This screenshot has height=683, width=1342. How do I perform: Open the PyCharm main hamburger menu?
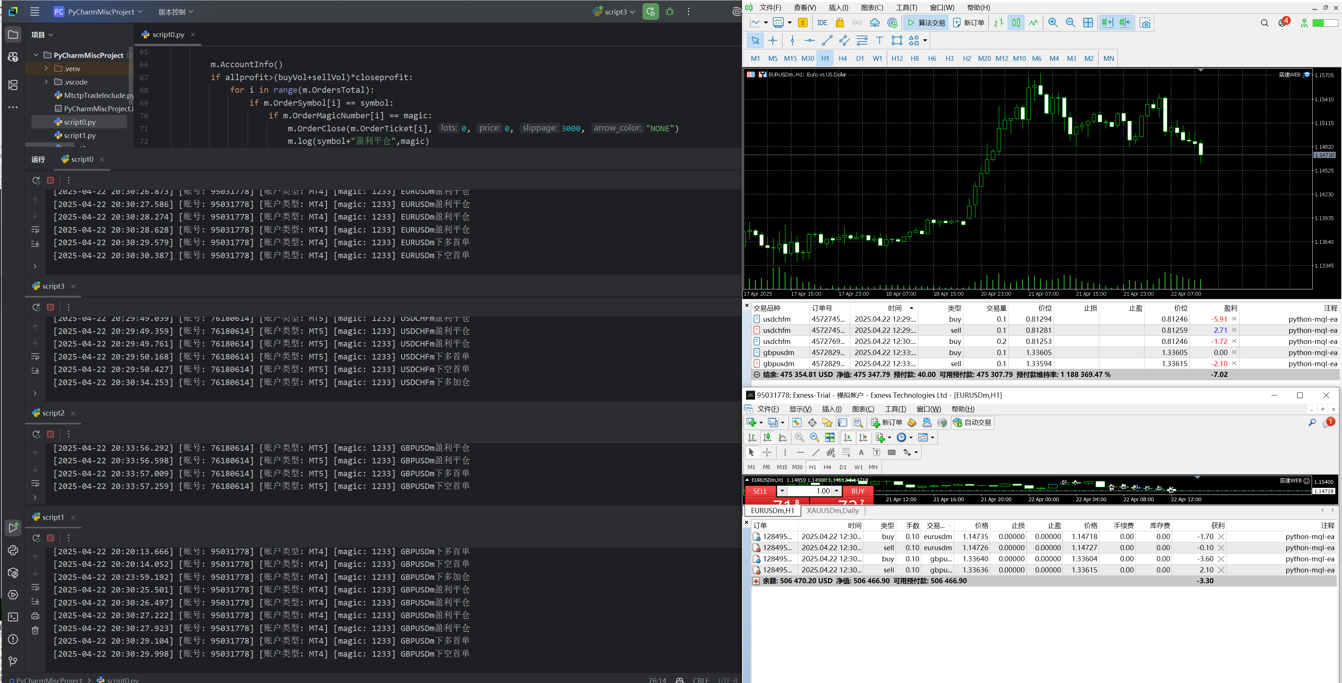[x=35, y=12]
